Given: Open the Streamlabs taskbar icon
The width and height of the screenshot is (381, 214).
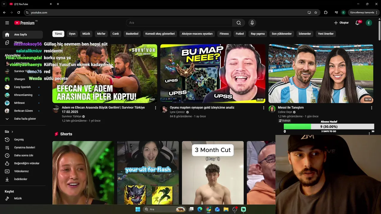Looking at the screenshot, I should pyautogui.click(x=243, y=209).
